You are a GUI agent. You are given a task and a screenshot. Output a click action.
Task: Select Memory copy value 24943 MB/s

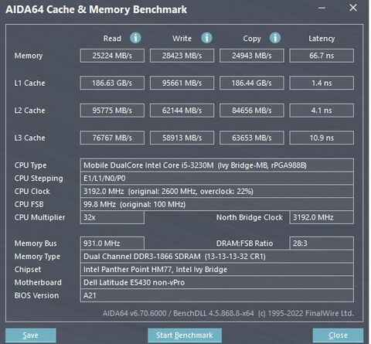pos(252,56)
